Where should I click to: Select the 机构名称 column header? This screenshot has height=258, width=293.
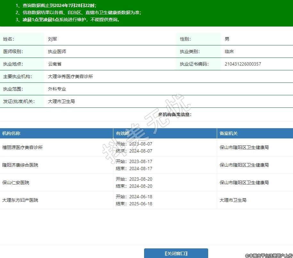[x=11, y=133]
